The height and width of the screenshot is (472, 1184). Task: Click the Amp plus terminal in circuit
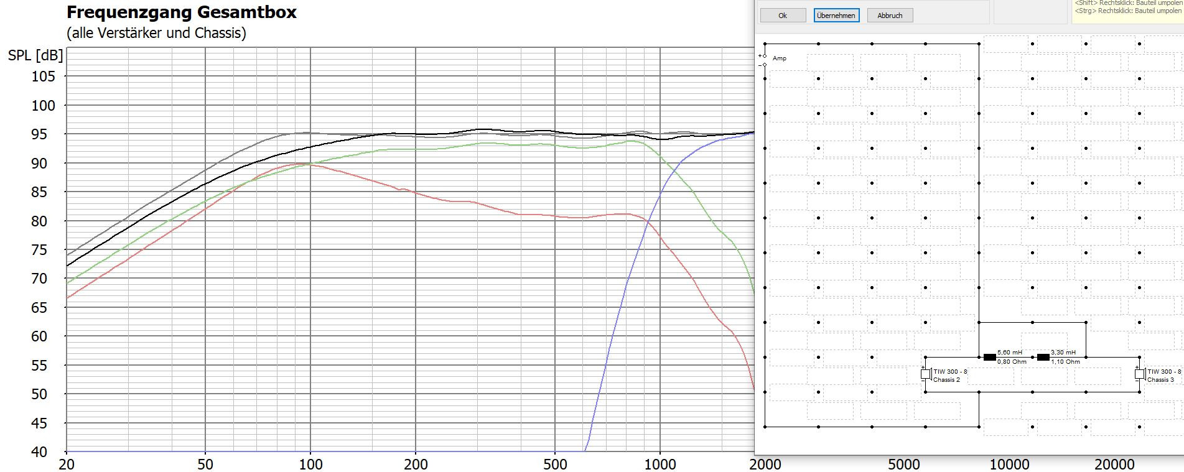click(765, 56)
